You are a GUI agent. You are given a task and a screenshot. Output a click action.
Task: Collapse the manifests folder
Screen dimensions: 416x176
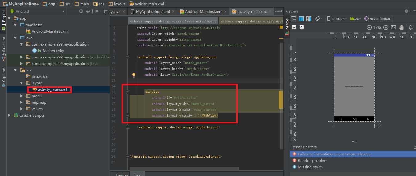coord(15,25)
